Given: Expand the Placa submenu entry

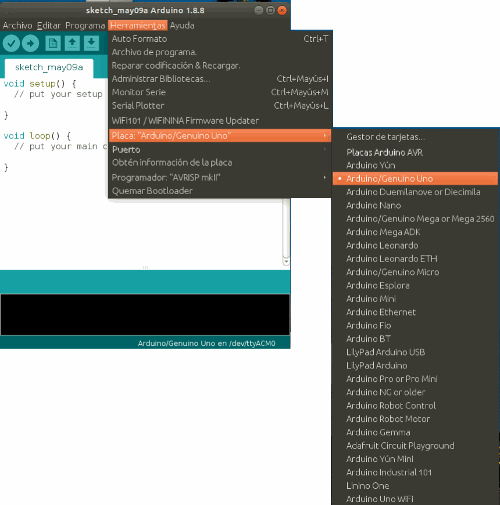Looking at the screenshot, I should point(220,135).
